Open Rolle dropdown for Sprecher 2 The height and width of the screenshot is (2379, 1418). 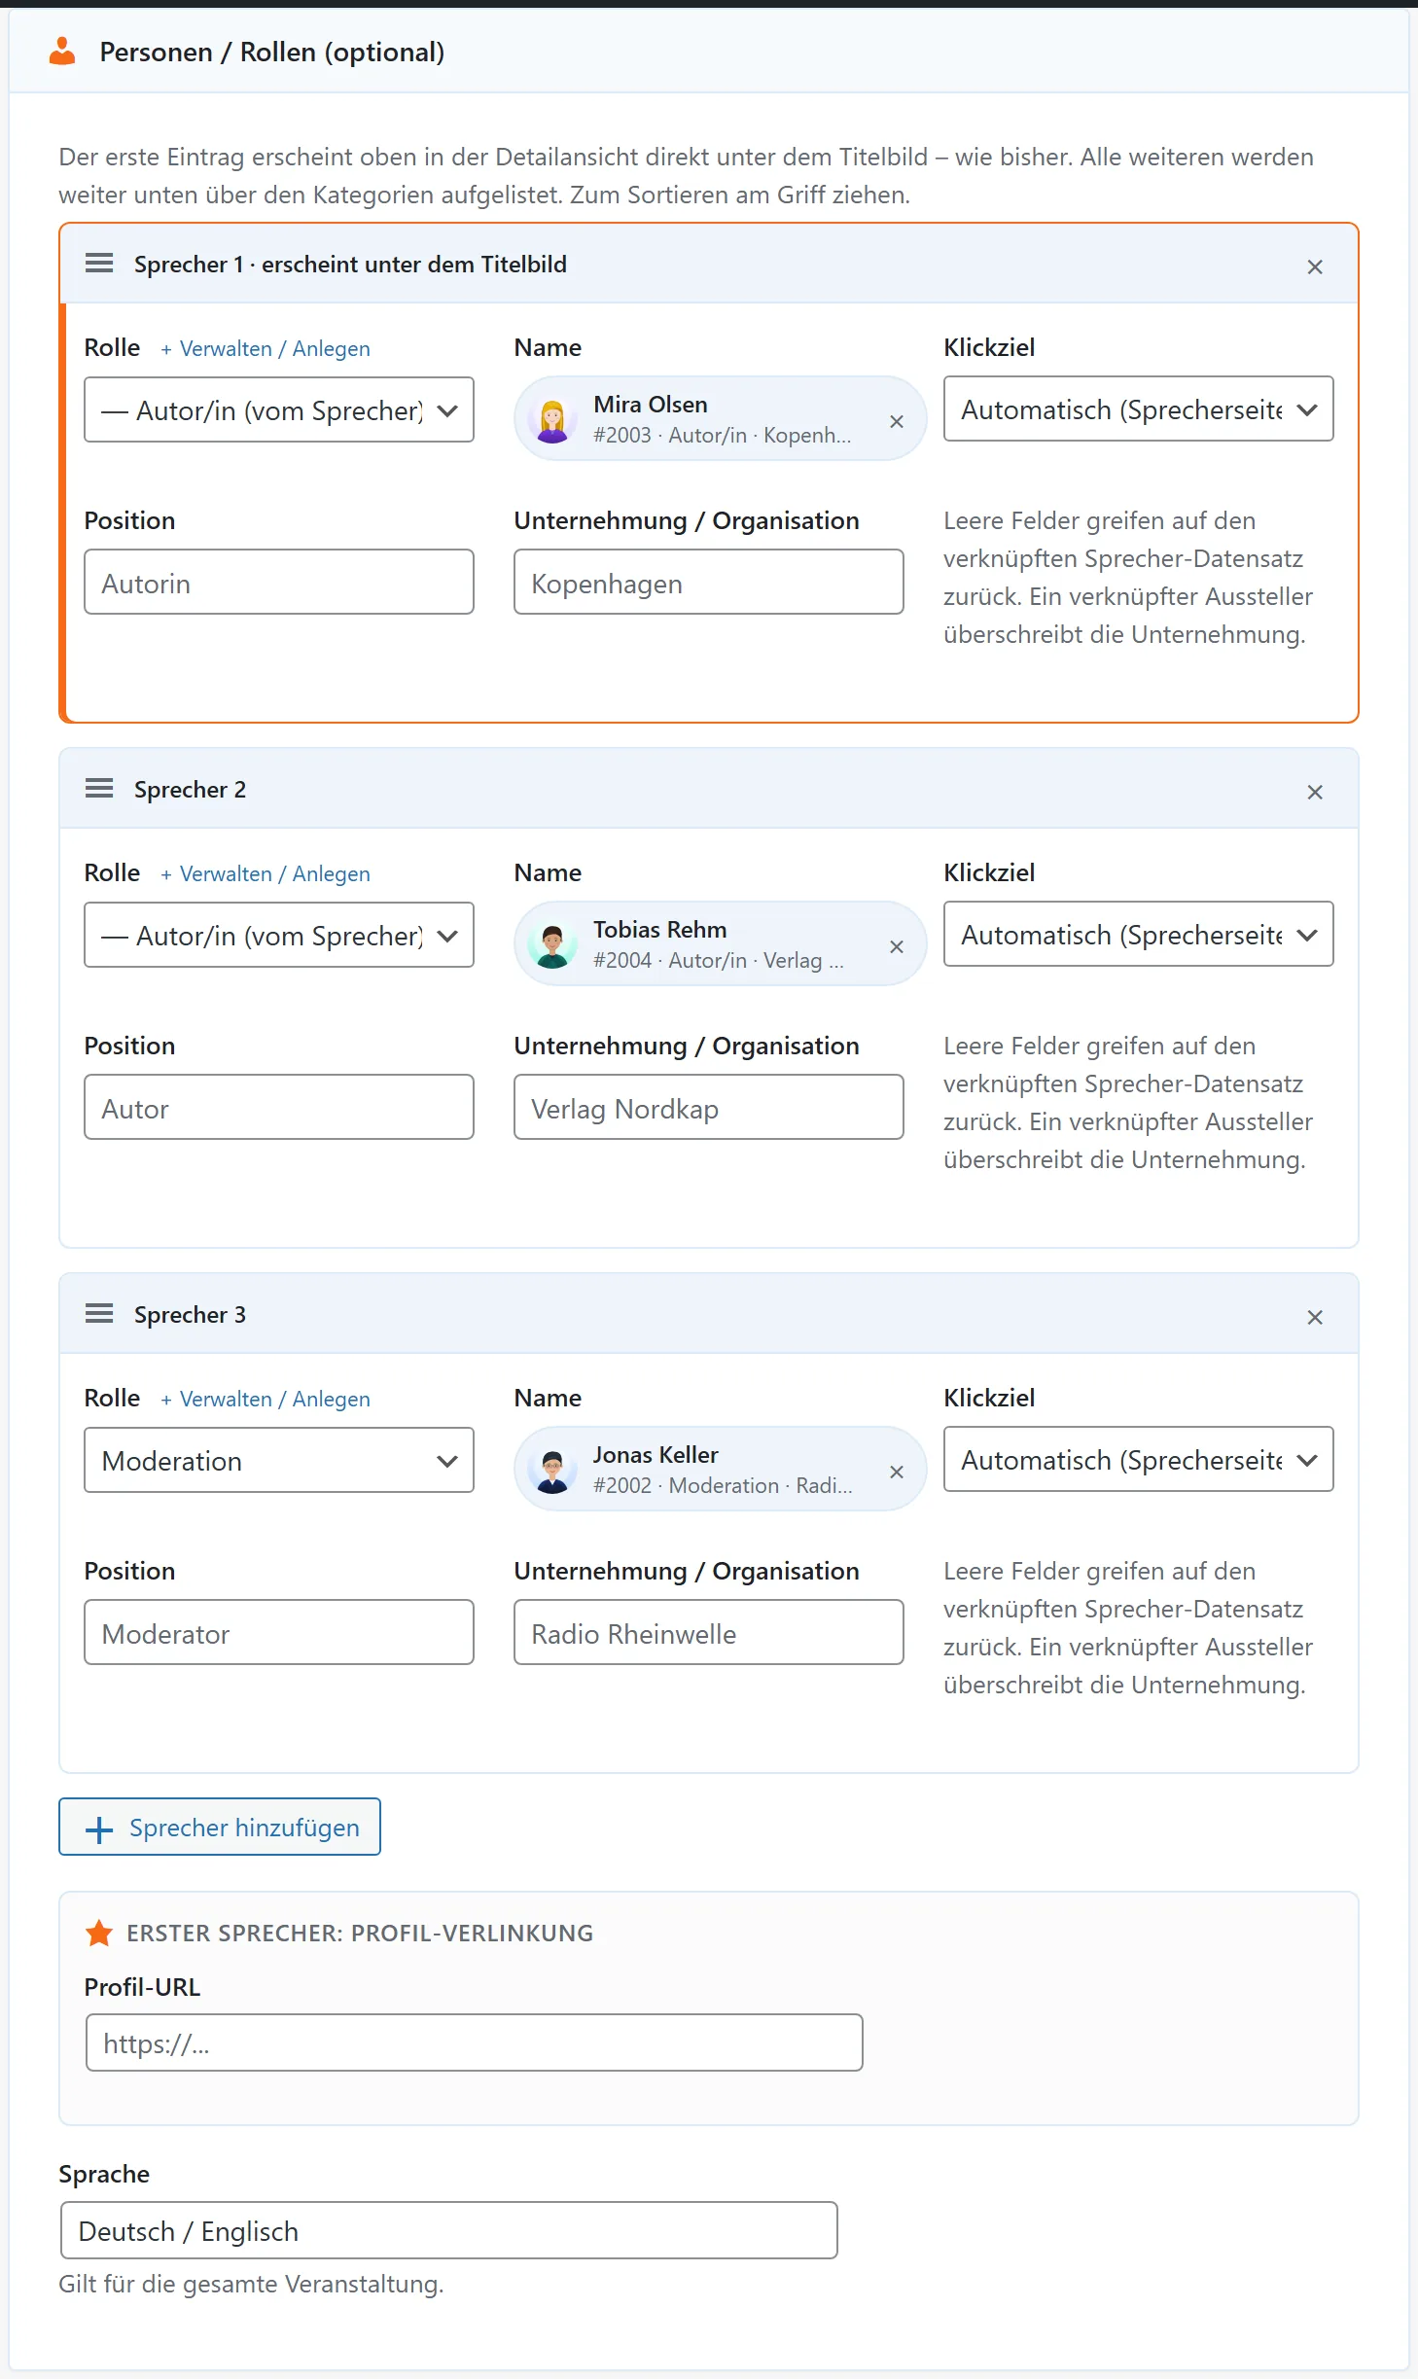(279, 935)
